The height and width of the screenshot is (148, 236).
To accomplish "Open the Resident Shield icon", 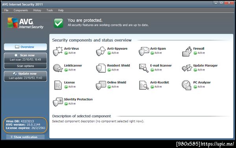I will point(101,68).
